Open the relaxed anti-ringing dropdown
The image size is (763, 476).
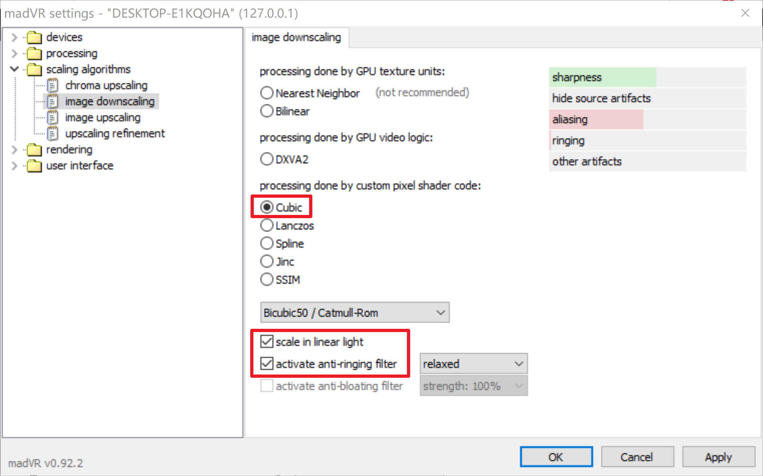coord(474,364)
